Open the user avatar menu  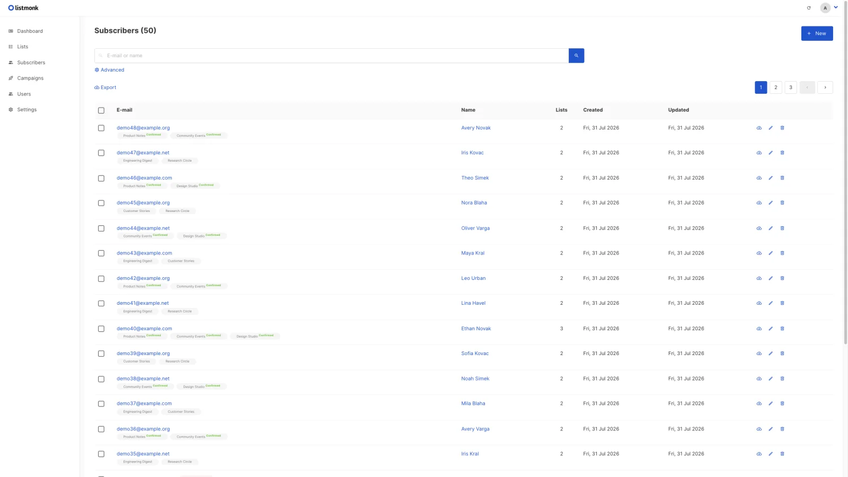[829, 8]
